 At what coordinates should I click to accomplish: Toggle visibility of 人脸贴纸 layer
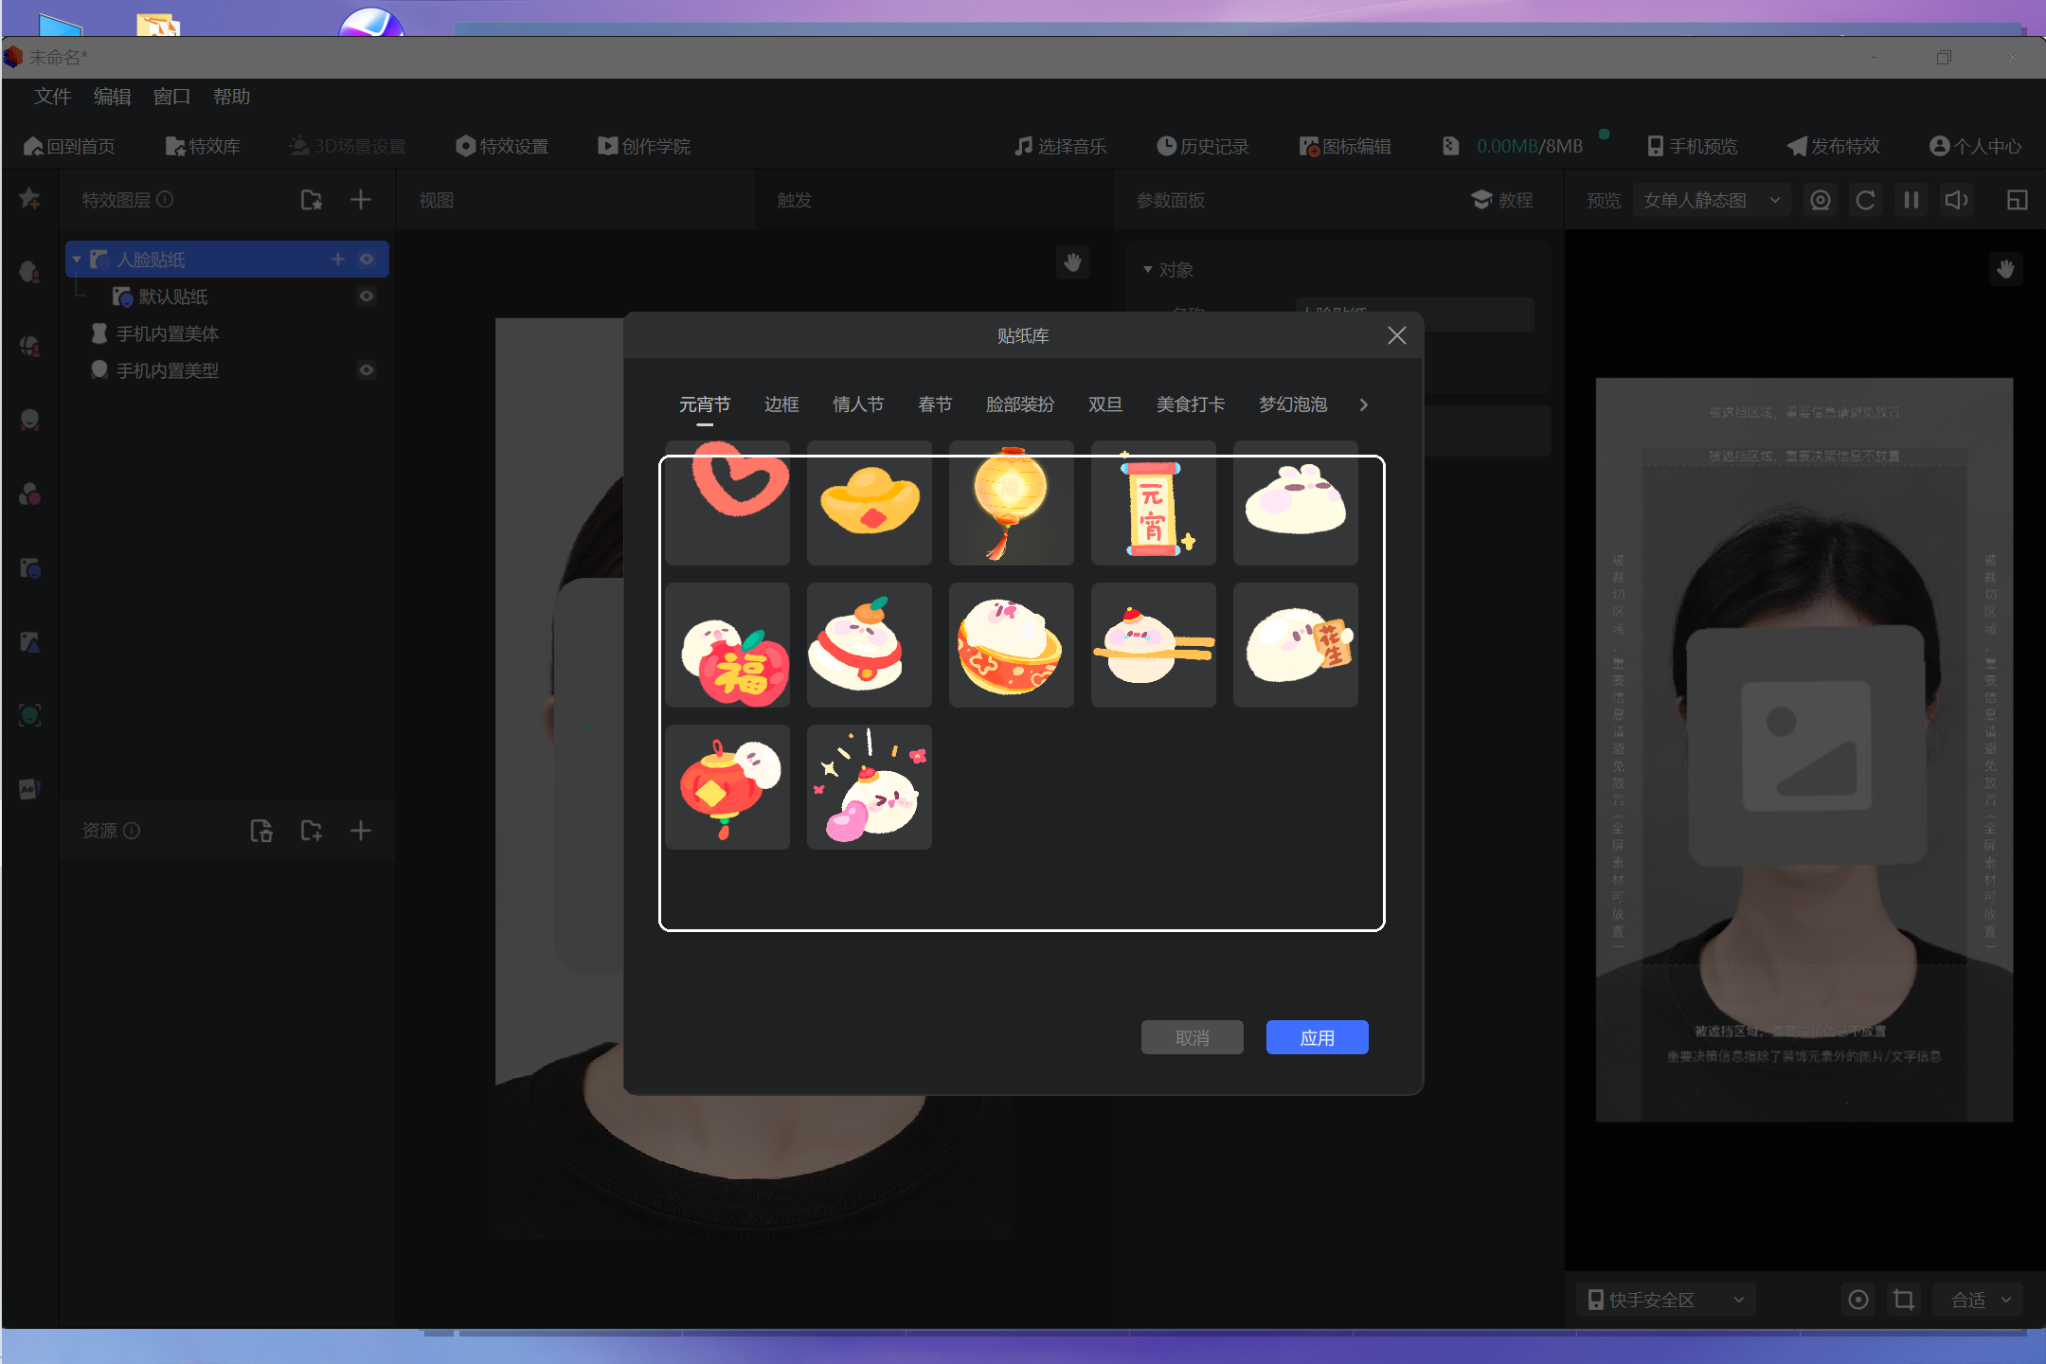367,259
